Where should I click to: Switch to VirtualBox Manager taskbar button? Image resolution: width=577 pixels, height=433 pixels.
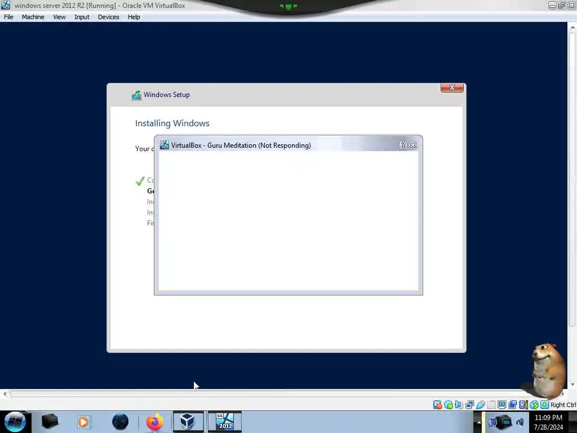click(188, 422)
